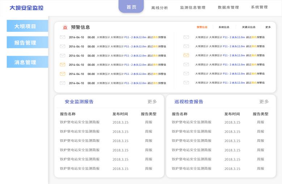Click 更多 in the 预警信息 panel header
Viewport: 282px width, 184px height.
click(268, 27)
